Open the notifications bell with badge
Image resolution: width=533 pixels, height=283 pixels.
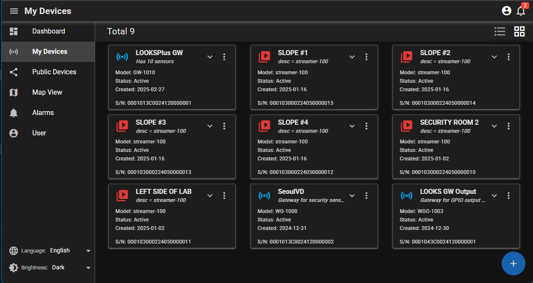[522, 10]
